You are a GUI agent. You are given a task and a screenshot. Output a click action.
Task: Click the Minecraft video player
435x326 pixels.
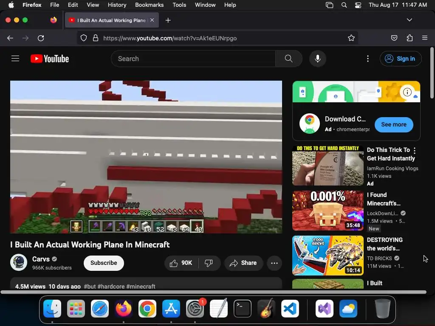coord(146,157)
